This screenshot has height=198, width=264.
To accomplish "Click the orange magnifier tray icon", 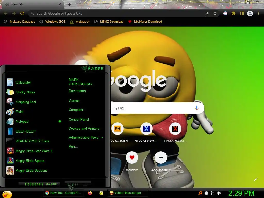I will click(200, 193).
